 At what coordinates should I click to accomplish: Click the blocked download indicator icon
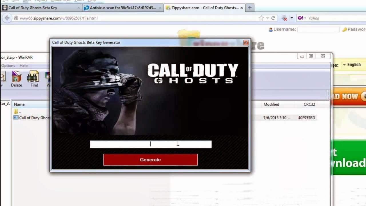284,18
